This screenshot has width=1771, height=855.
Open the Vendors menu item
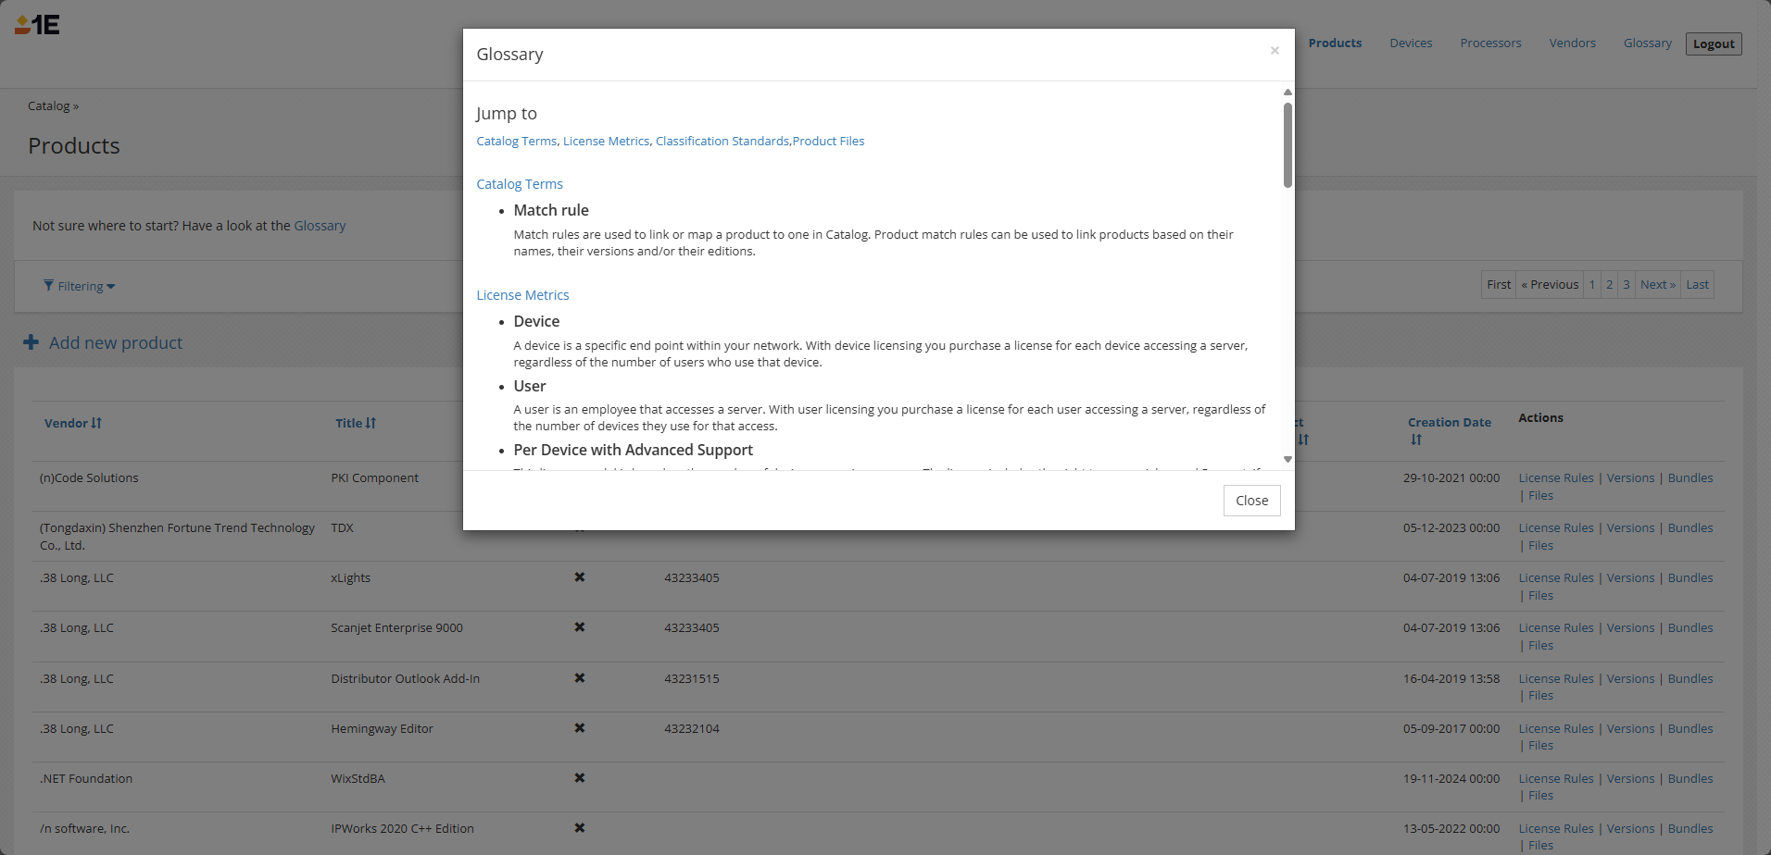tap(1572, 43)
